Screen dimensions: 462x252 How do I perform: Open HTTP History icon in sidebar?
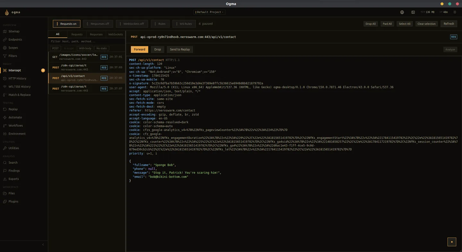(x=5, y=79)
